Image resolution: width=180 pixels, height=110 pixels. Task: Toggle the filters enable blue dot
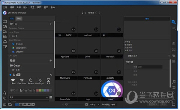(10, 75)
